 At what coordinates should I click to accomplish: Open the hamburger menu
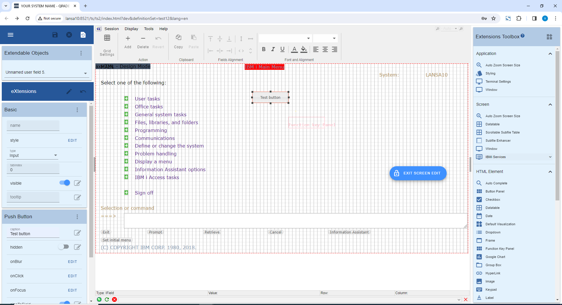point(11,35)
